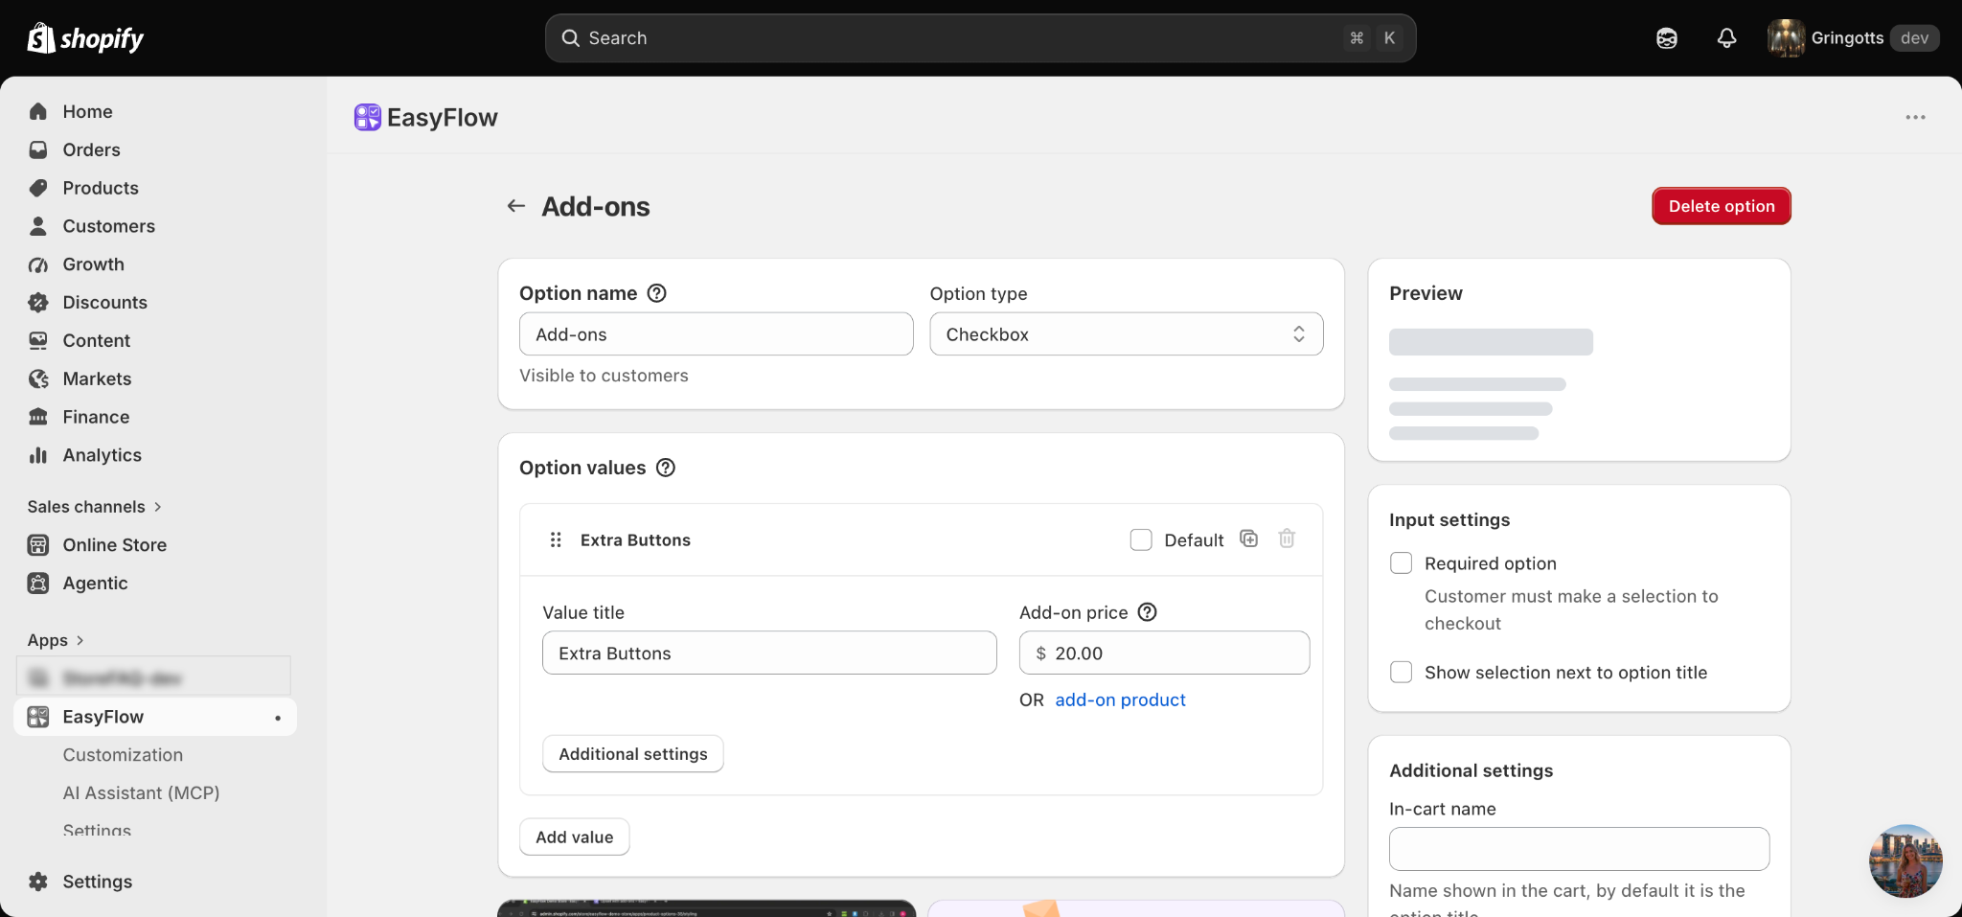Screen dimensions: 1962x917
Task: Open Analytics page
Action: [x=102, y=455]
